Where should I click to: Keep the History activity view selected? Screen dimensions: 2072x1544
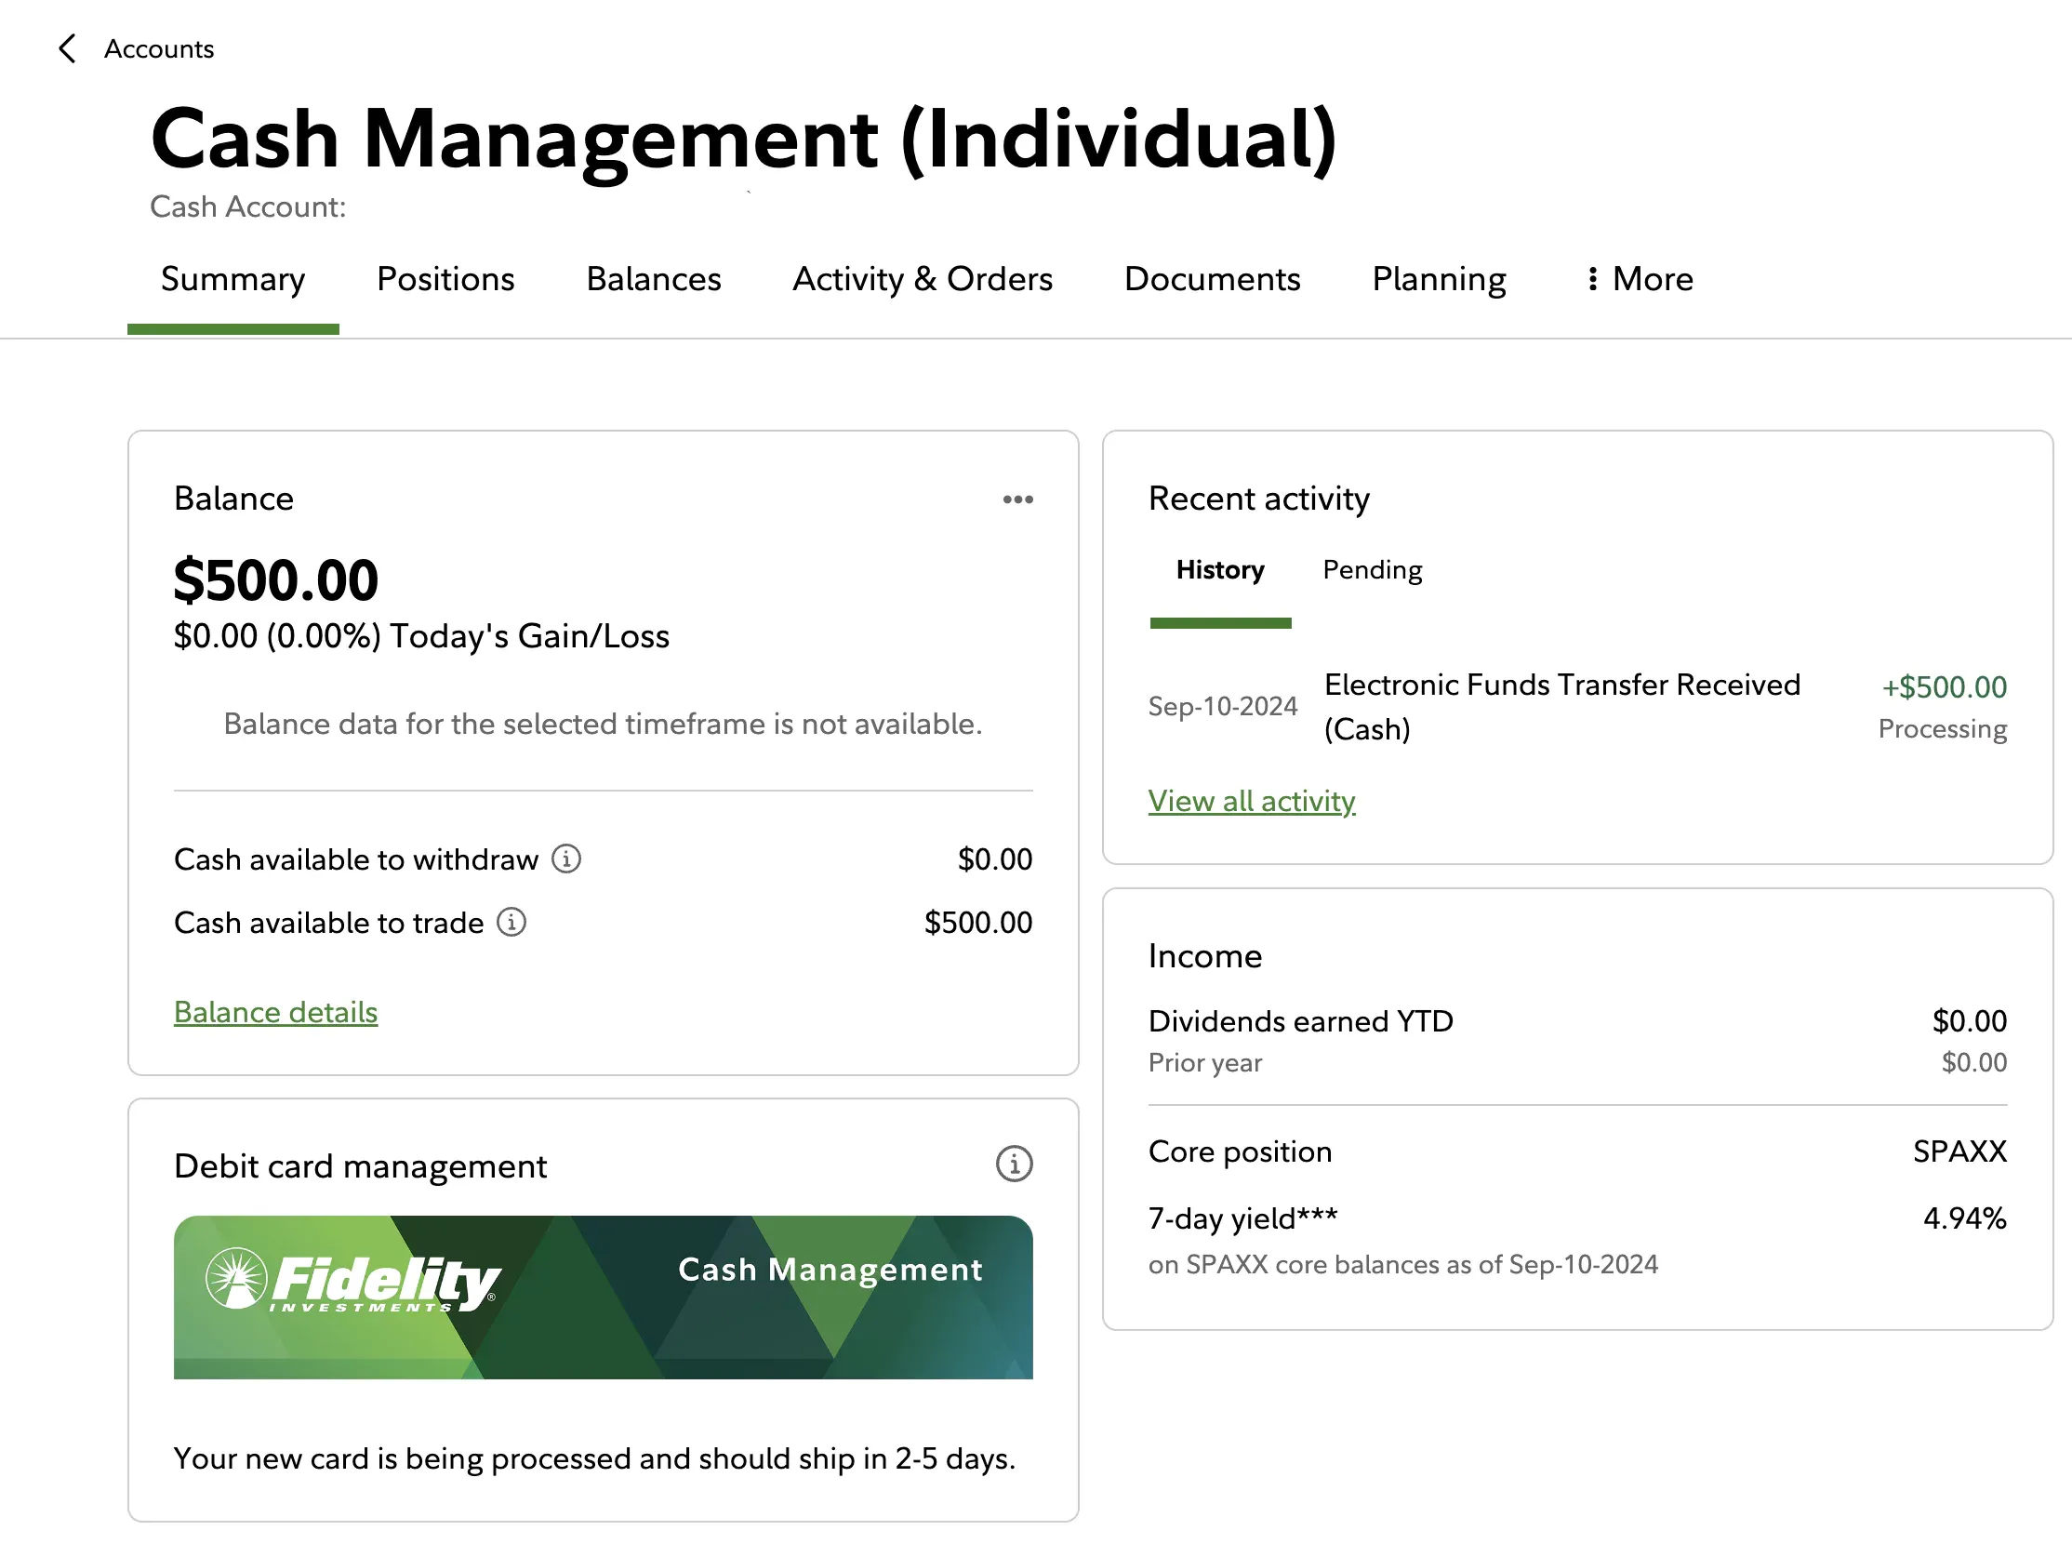1219,569
